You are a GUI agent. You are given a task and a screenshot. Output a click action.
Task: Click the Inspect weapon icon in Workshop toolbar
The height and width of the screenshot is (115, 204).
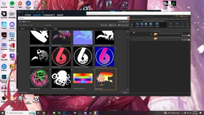click(177, 24)
